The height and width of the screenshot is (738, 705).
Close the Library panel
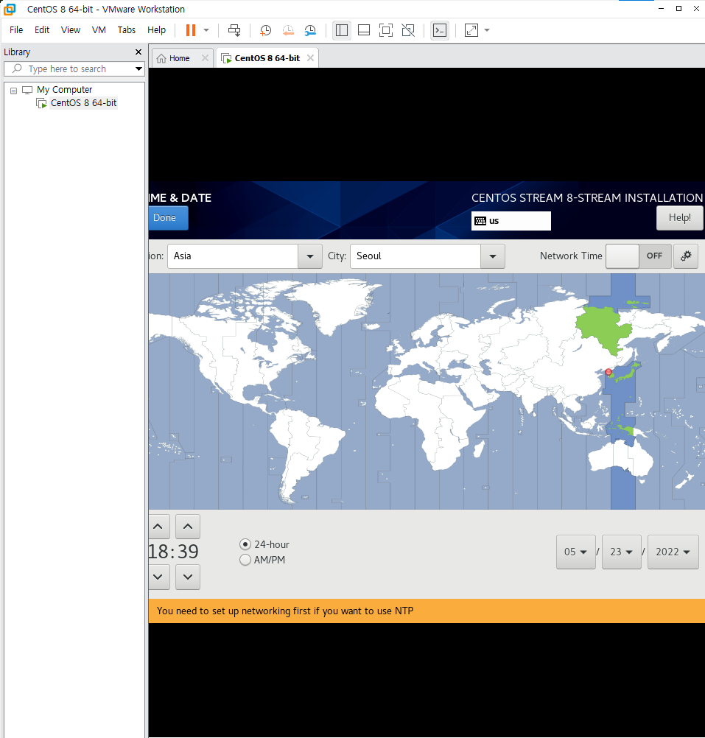pos(138,52)
